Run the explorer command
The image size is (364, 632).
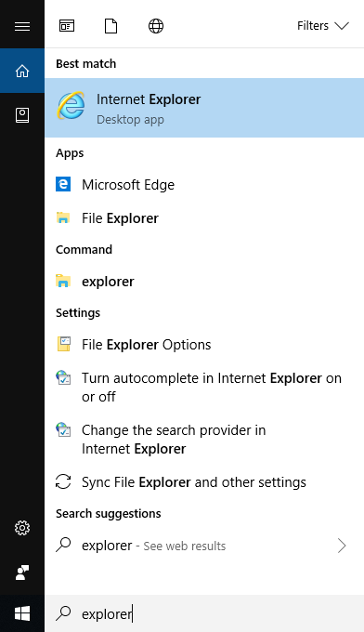pos(204,282)
